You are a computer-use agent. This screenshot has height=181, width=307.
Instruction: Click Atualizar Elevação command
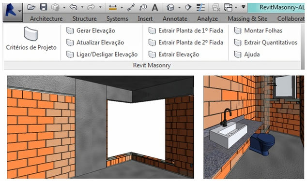[x=95, y=42]
